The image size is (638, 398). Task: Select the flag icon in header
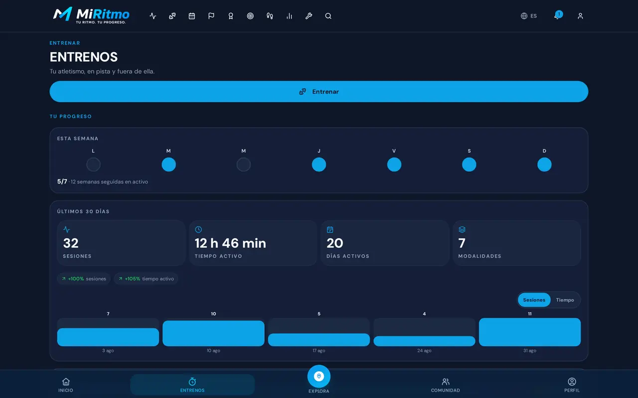click(x=211, y=16)
